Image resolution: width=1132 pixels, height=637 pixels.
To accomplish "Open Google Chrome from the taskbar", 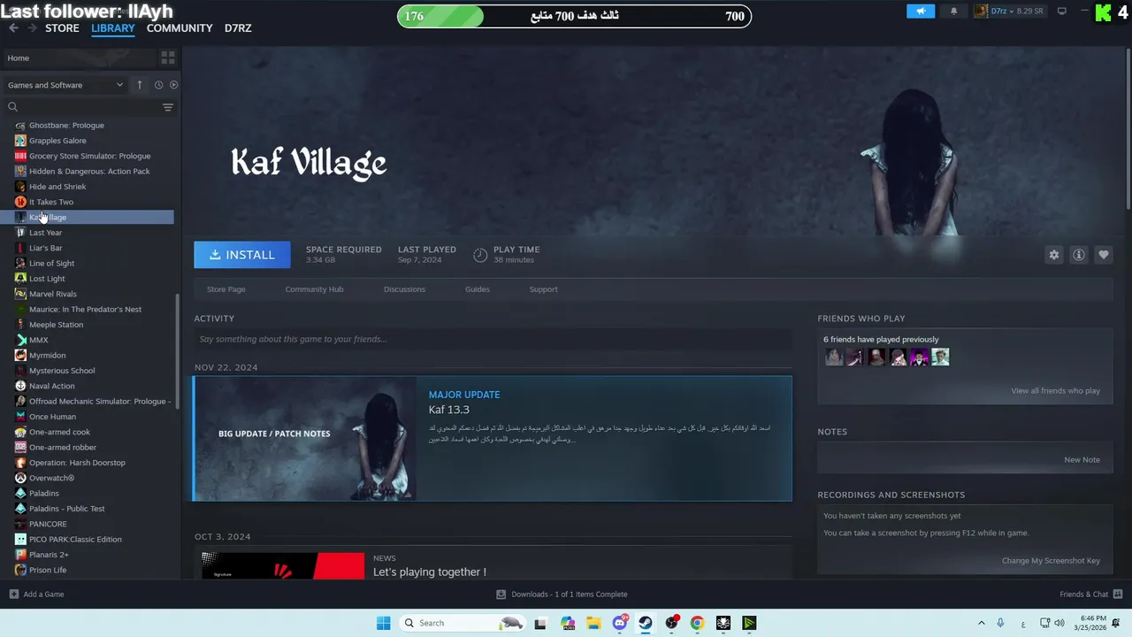I will 697,623.
